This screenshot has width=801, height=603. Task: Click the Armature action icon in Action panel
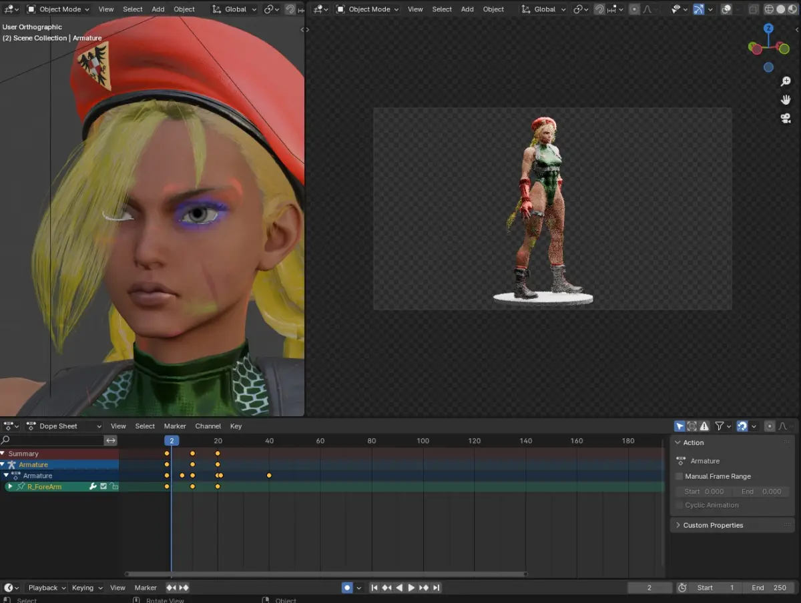click(681, 461)
